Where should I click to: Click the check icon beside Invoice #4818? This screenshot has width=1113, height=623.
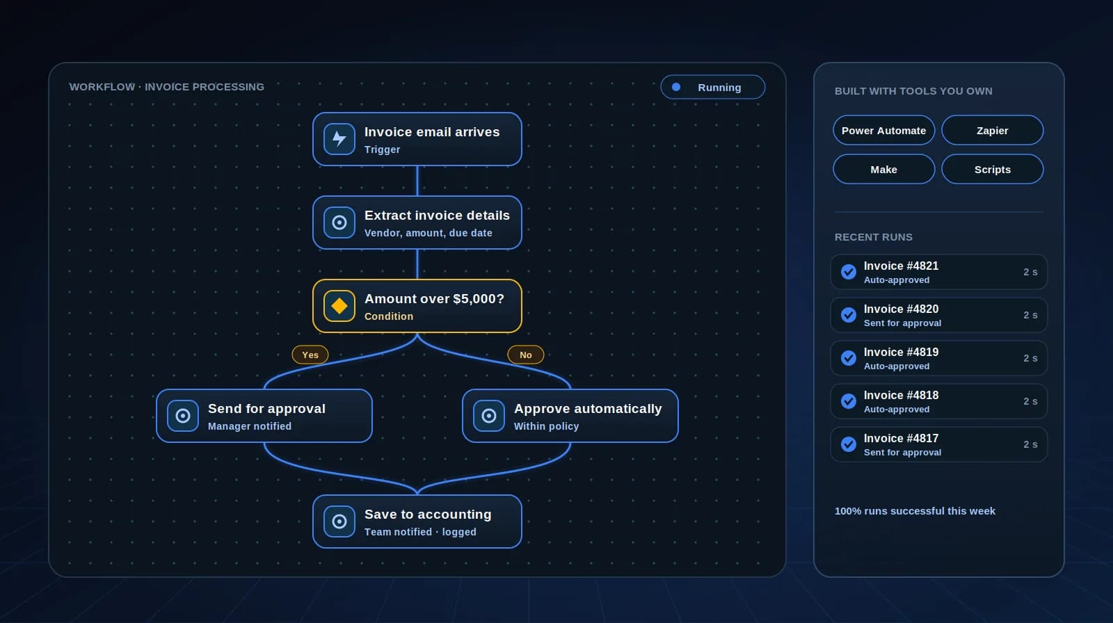point(849,401)
